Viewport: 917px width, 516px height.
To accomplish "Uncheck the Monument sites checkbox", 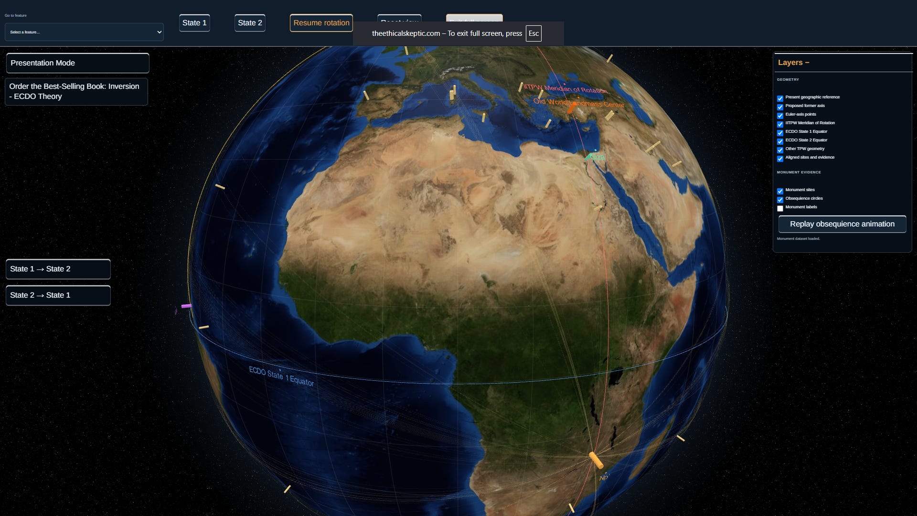I will 780,191.
